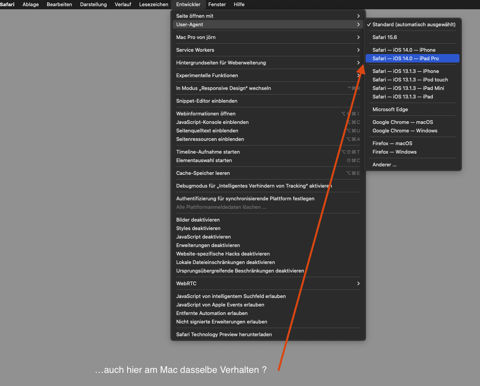Screen dimensions: 480x386
Task: Choose Firefox macOS user agent
Action: (412, 143)
